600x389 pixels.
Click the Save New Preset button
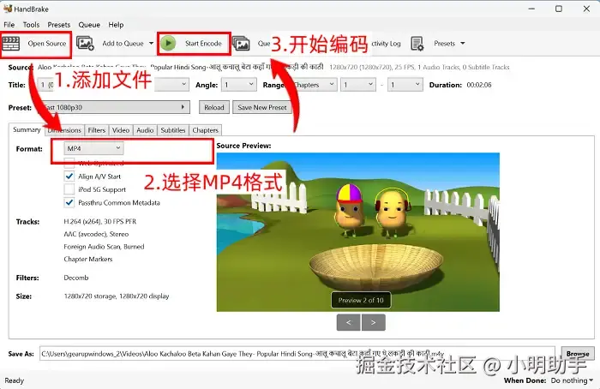coord(262,107)
